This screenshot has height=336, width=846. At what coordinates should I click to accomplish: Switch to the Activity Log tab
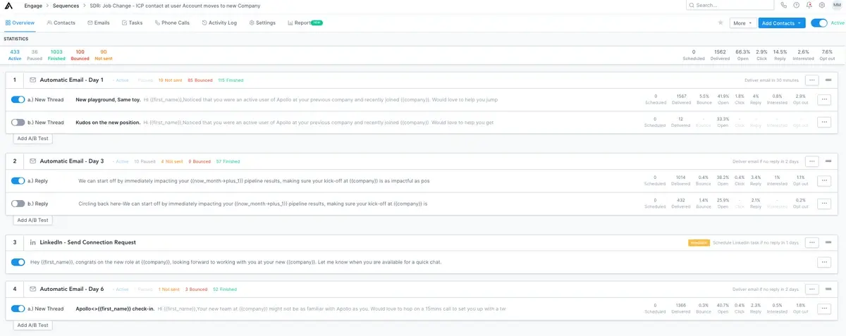coord(219,23)
